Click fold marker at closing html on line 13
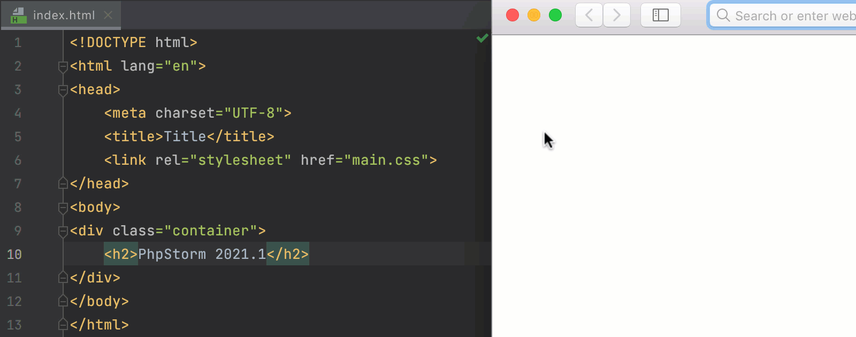This screenshot has height=337, width=856. click(x=63, y=325)
